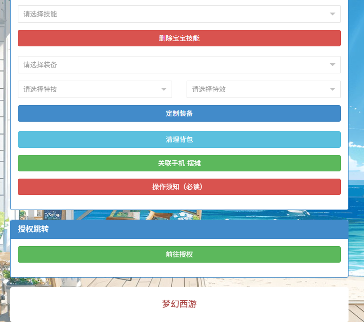Click the empty area below the 前往授权 button

click(179, 270)
